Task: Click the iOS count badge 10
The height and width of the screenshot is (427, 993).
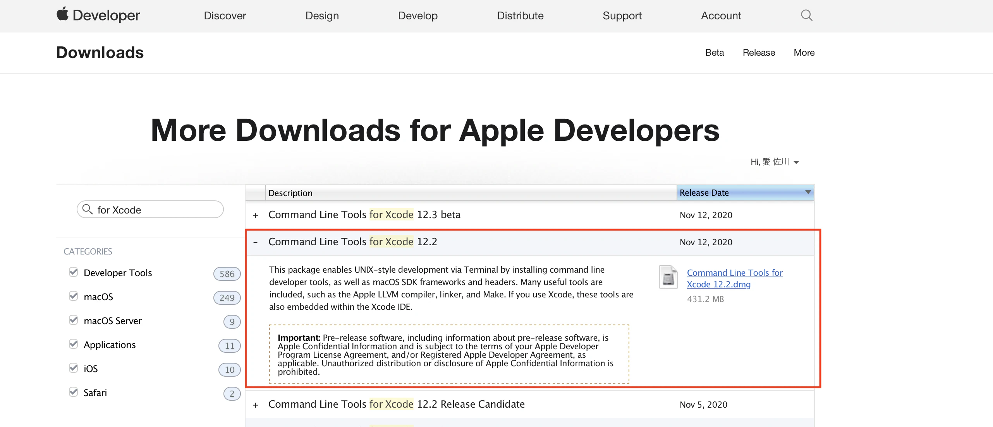Action: click(230, 370)
